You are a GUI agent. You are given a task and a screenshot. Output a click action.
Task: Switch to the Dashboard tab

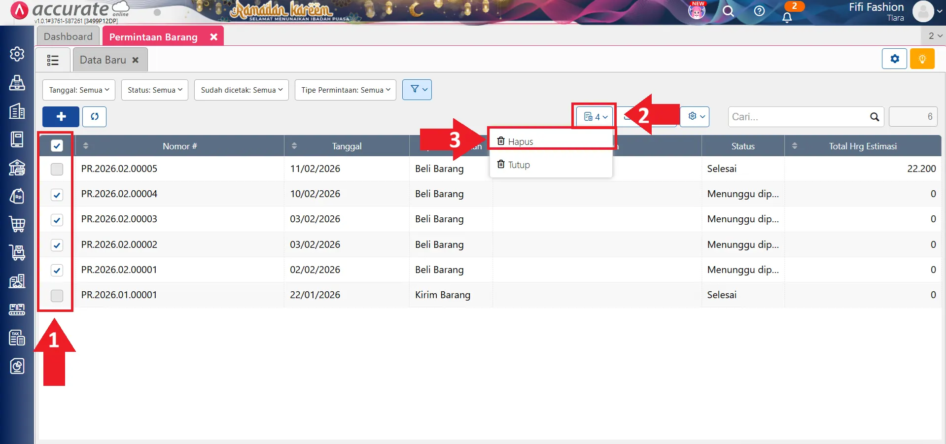[68, 36]
